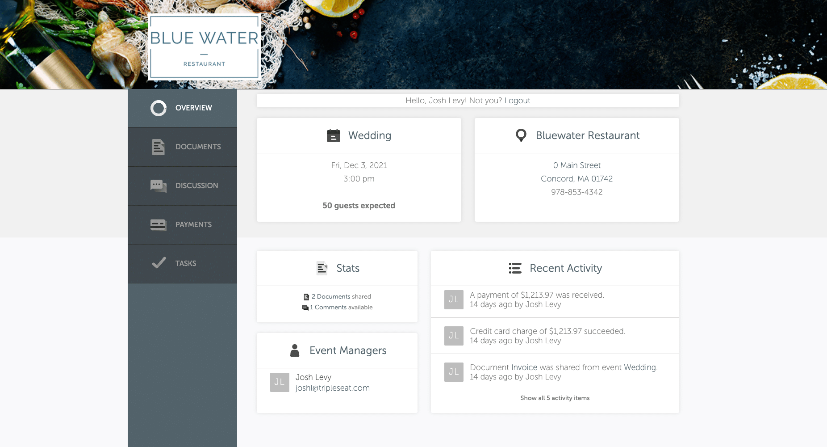Click the Blue Water Restaurant logo
The image size is (827, 447).
[204, 47]
